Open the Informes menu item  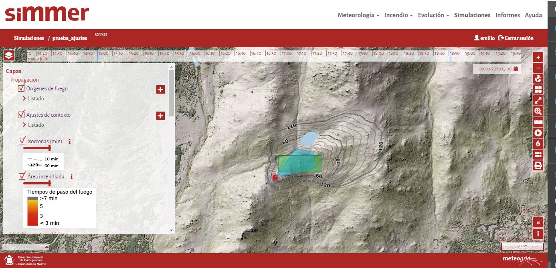pyautogui.click(x=507, y=15)
